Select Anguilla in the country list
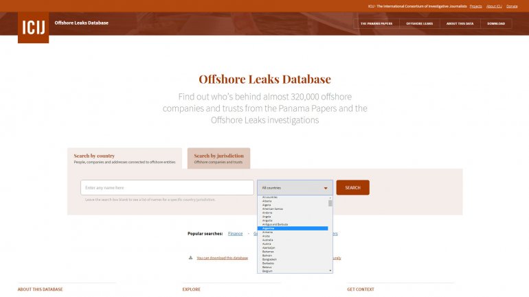 [293, 221]
